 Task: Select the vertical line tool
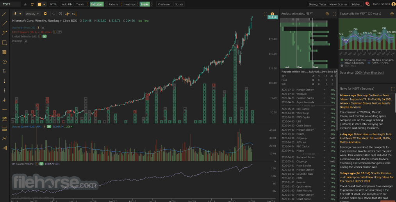4,90
